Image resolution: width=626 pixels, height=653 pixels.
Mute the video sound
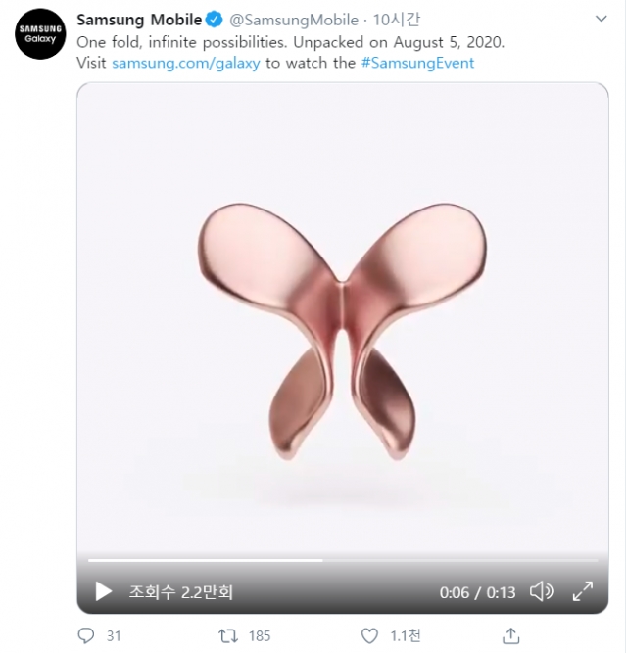[540, 591]
